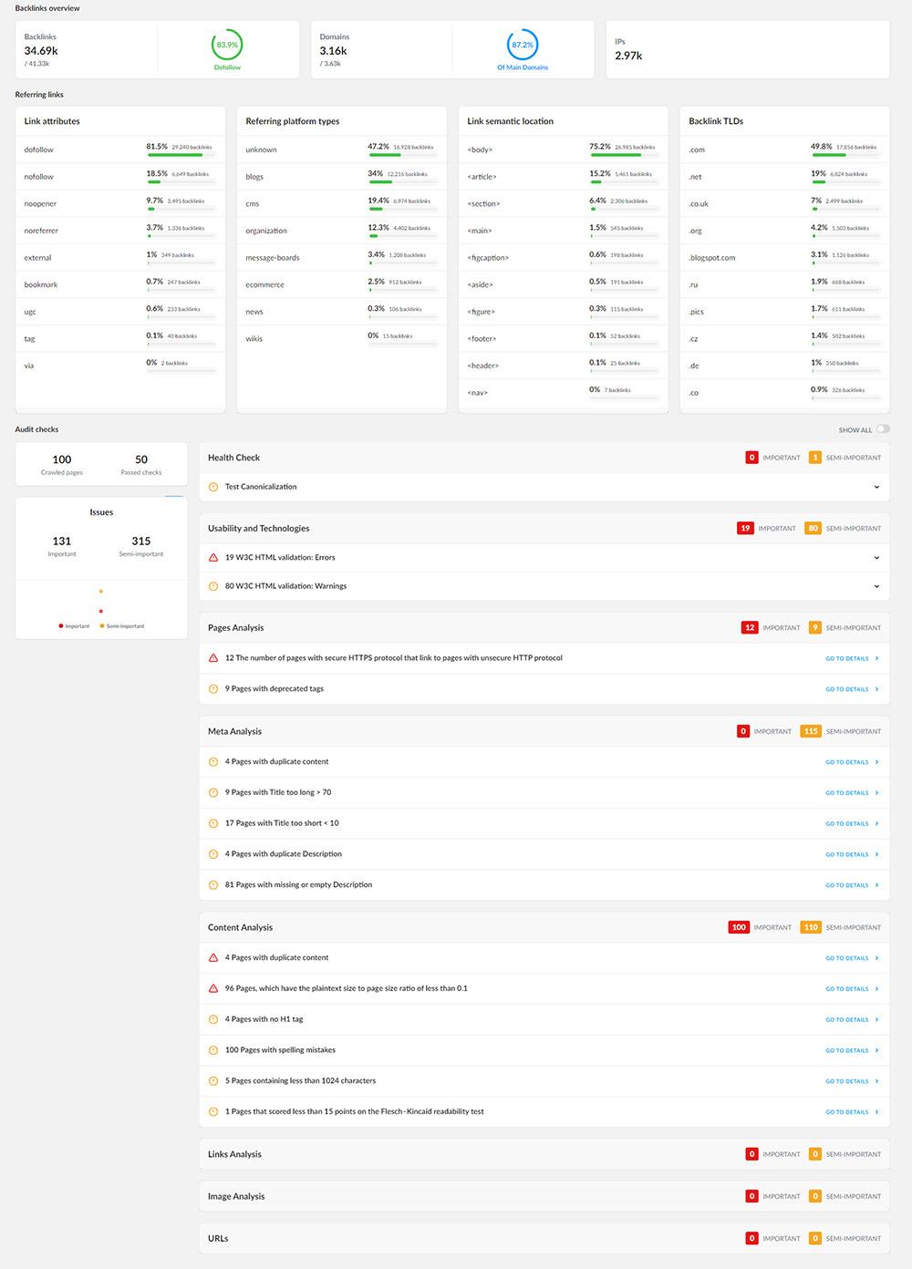
Task: Expand the W3C HTML validation Errors row
Action: (x=544, y=557)
